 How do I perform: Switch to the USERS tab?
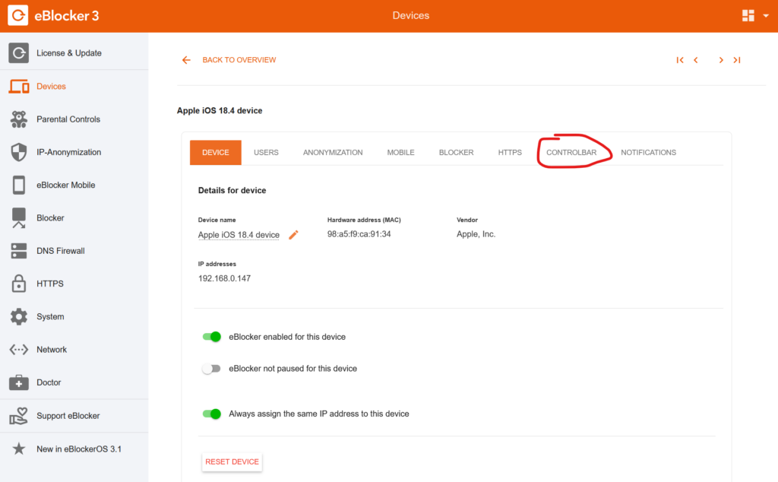coord(266,152)
